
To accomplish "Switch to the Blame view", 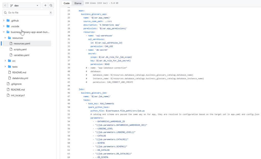I will [x=78, y=3].
